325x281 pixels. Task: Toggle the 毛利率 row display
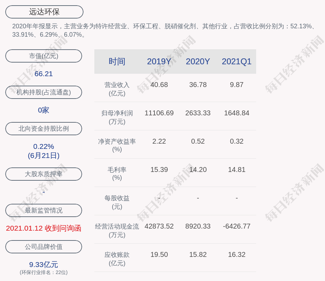click(x=117, y=174)
